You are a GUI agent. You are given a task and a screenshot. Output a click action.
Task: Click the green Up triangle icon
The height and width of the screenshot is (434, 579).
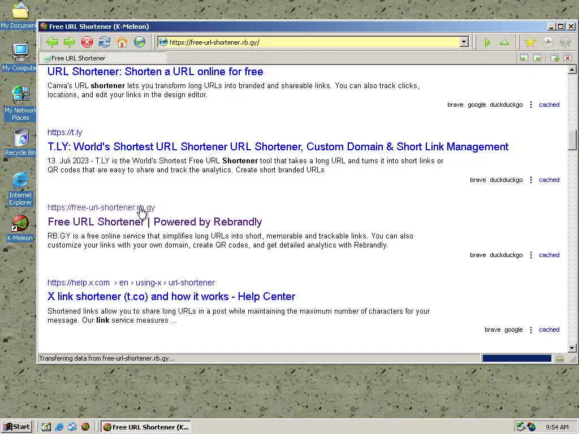(x=504, y=42)
